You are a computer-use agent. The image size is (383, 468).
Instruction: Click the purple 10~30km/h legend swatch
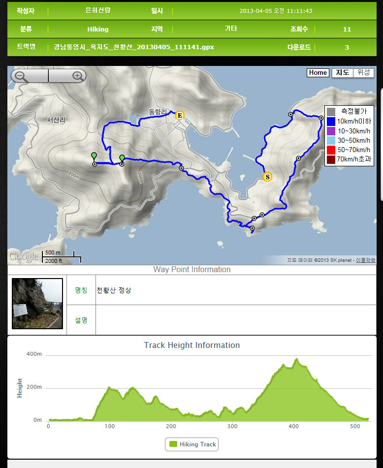pyautogui.click(x=331, y=131)
